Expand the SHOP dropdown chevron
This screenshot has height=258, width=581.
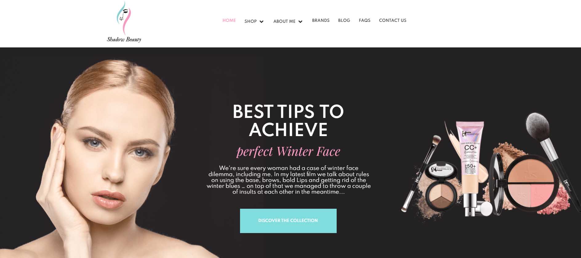262,22
